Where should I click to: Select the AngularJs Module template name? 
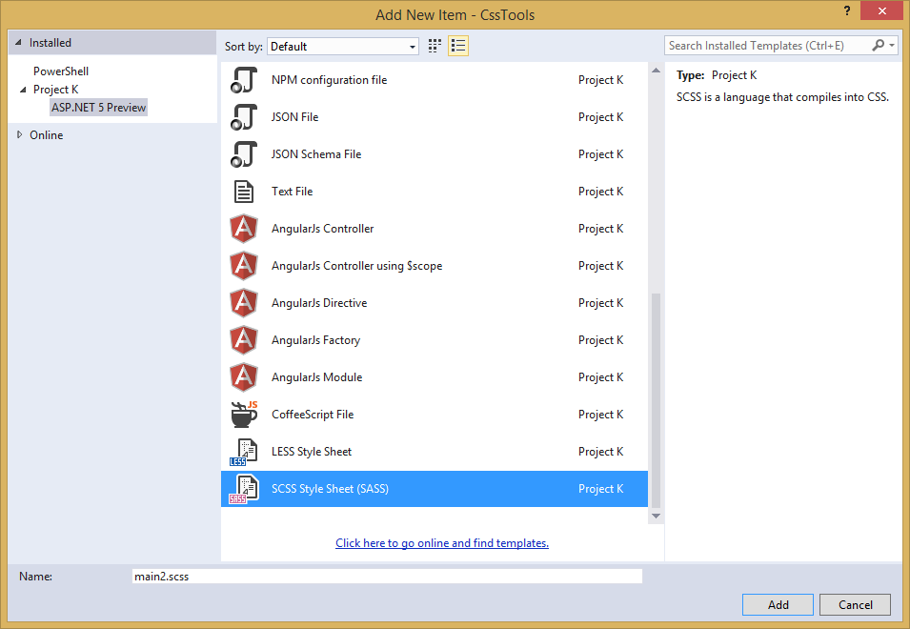317,377
